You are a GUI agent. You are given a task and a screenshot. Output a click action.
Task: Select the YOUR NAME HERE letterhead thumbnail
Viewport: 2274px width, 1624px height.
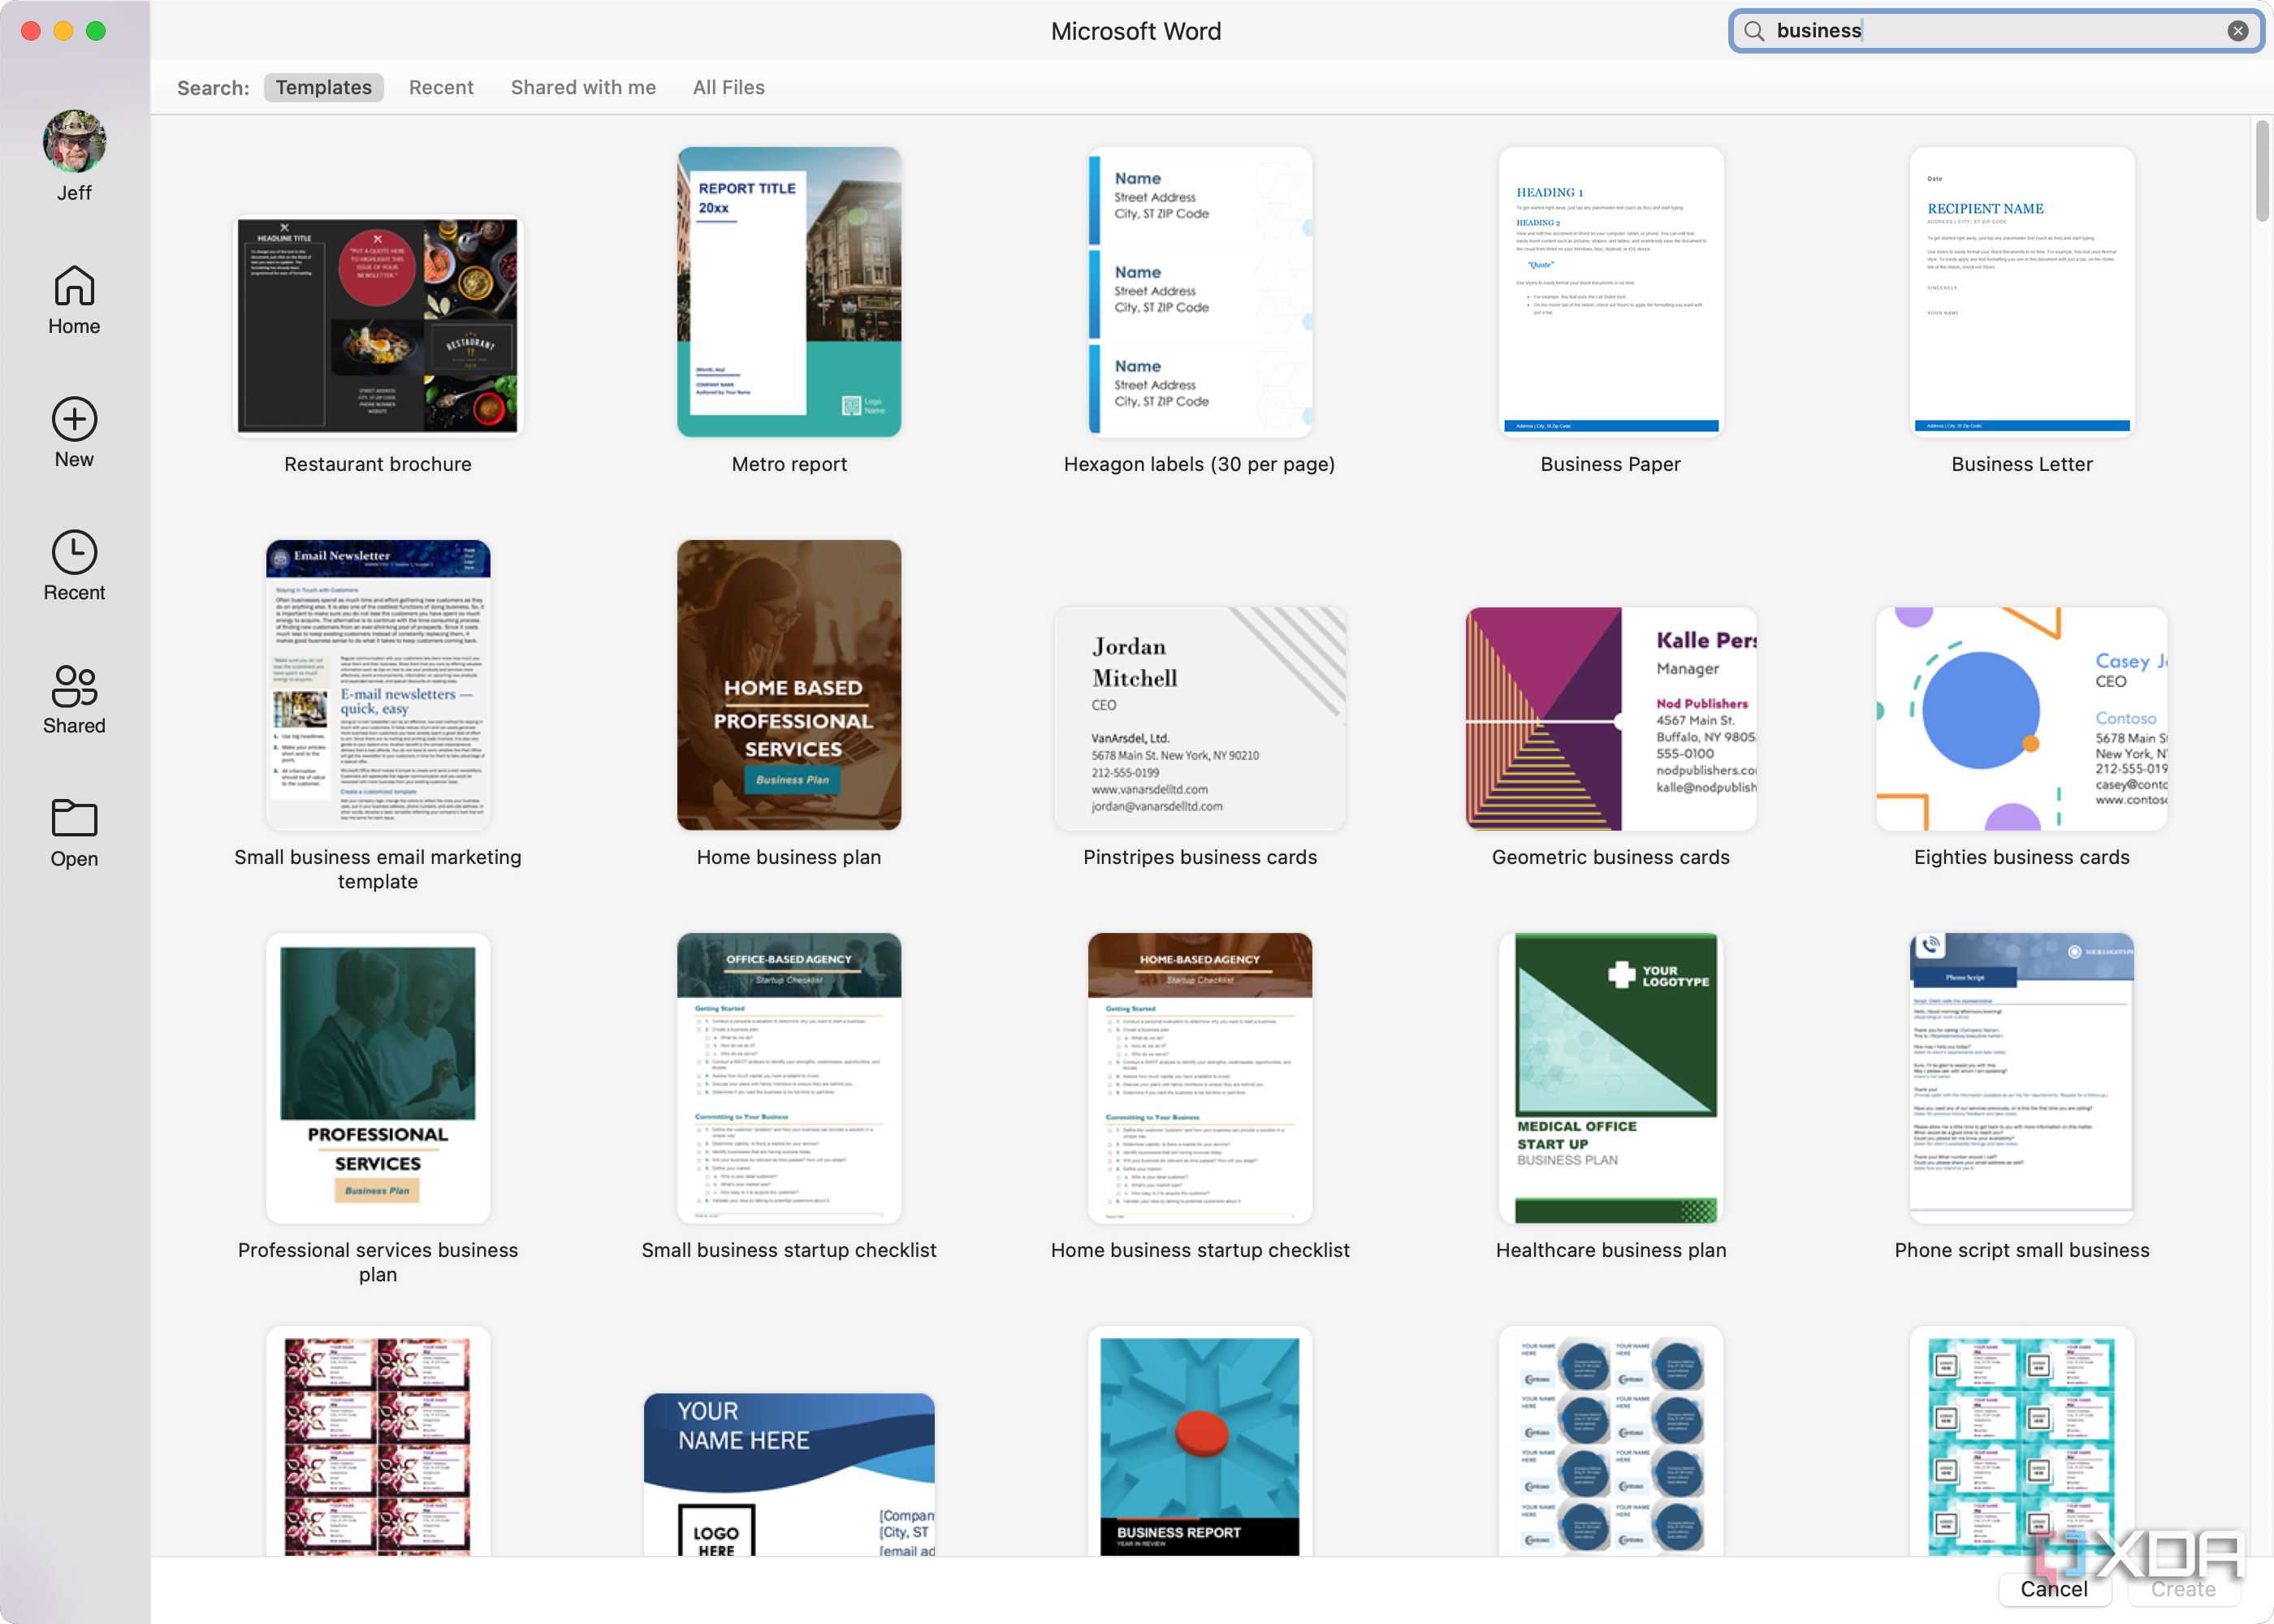789,1475
